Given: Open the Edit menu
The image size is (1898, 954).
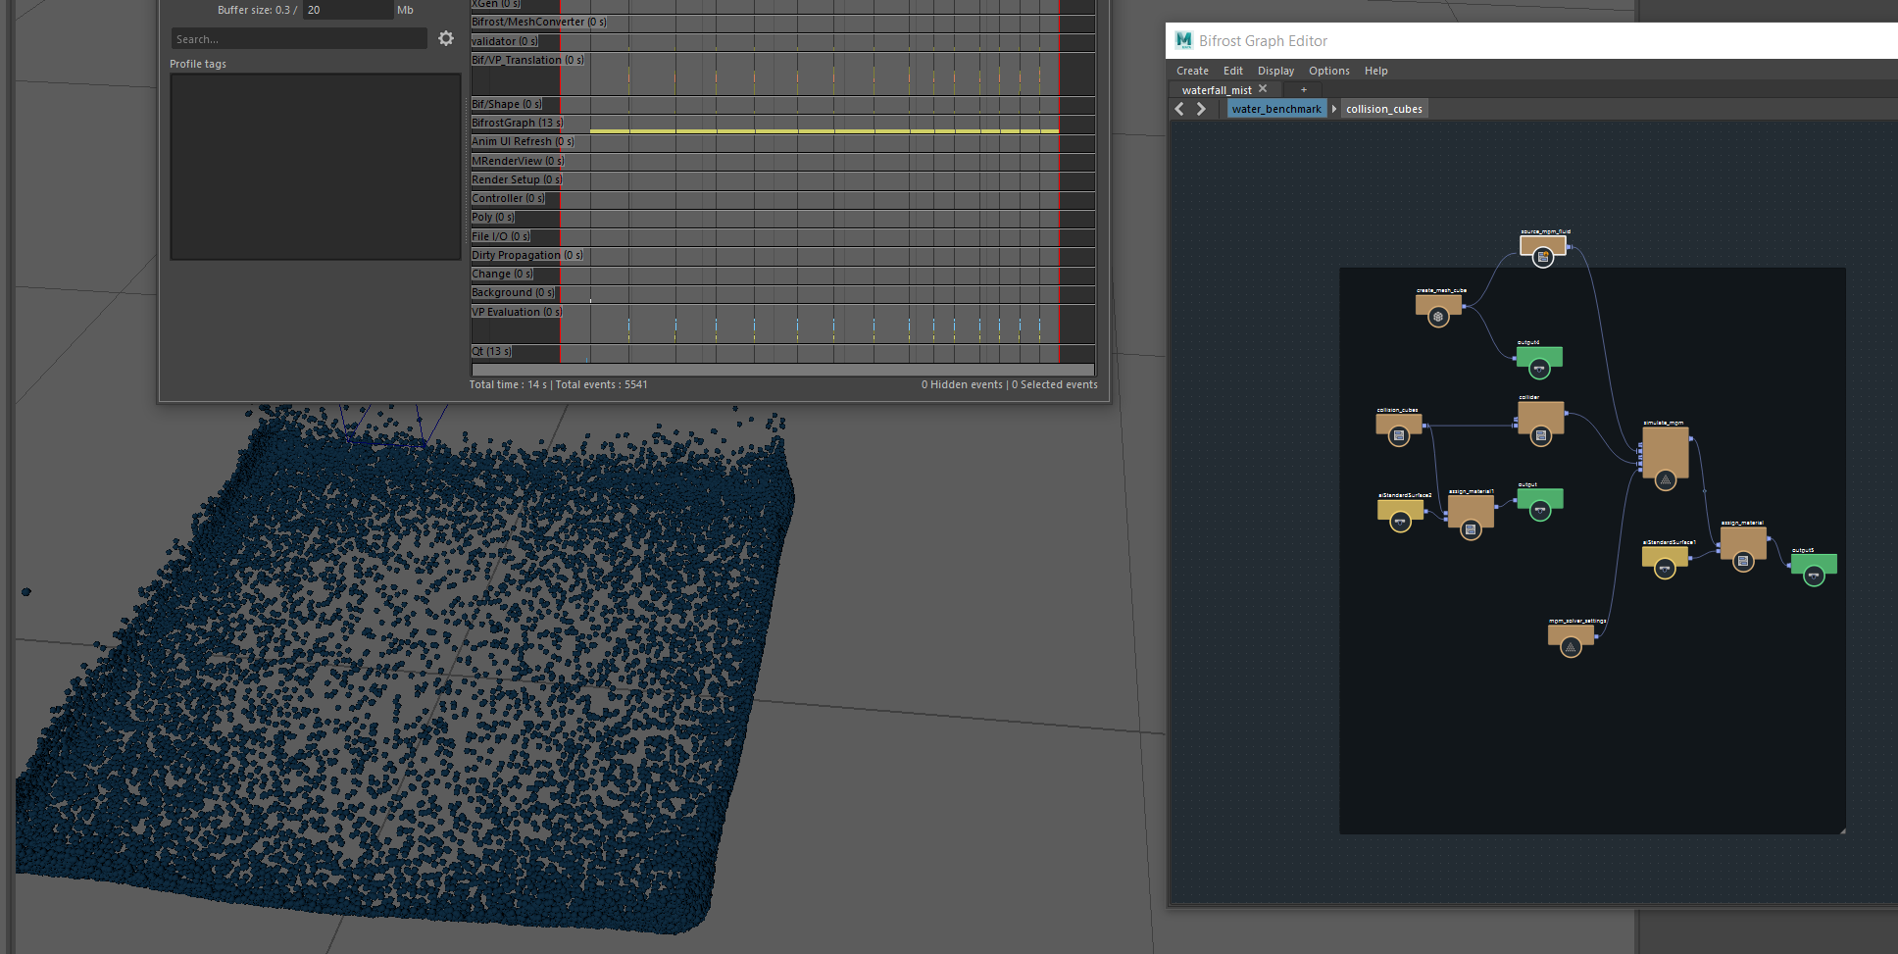Looking at the screenshot, I should [1233, 71].
